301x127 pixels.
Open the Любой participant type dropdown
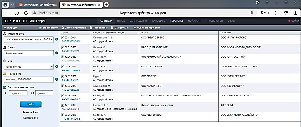pyautogui.click(x=48, y=39)
